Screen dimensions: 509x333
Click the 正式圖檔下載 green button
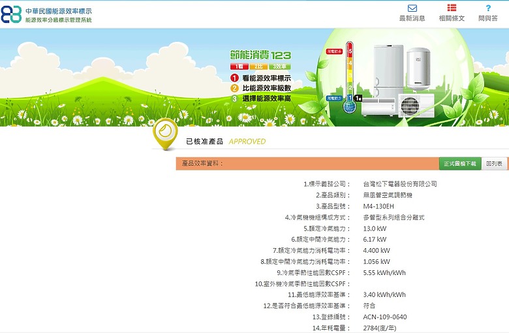(x=460, y=164)
